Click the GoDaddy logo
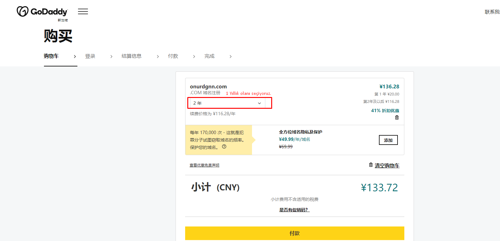Viewport: 500px width, 241px height. (42, 12)
